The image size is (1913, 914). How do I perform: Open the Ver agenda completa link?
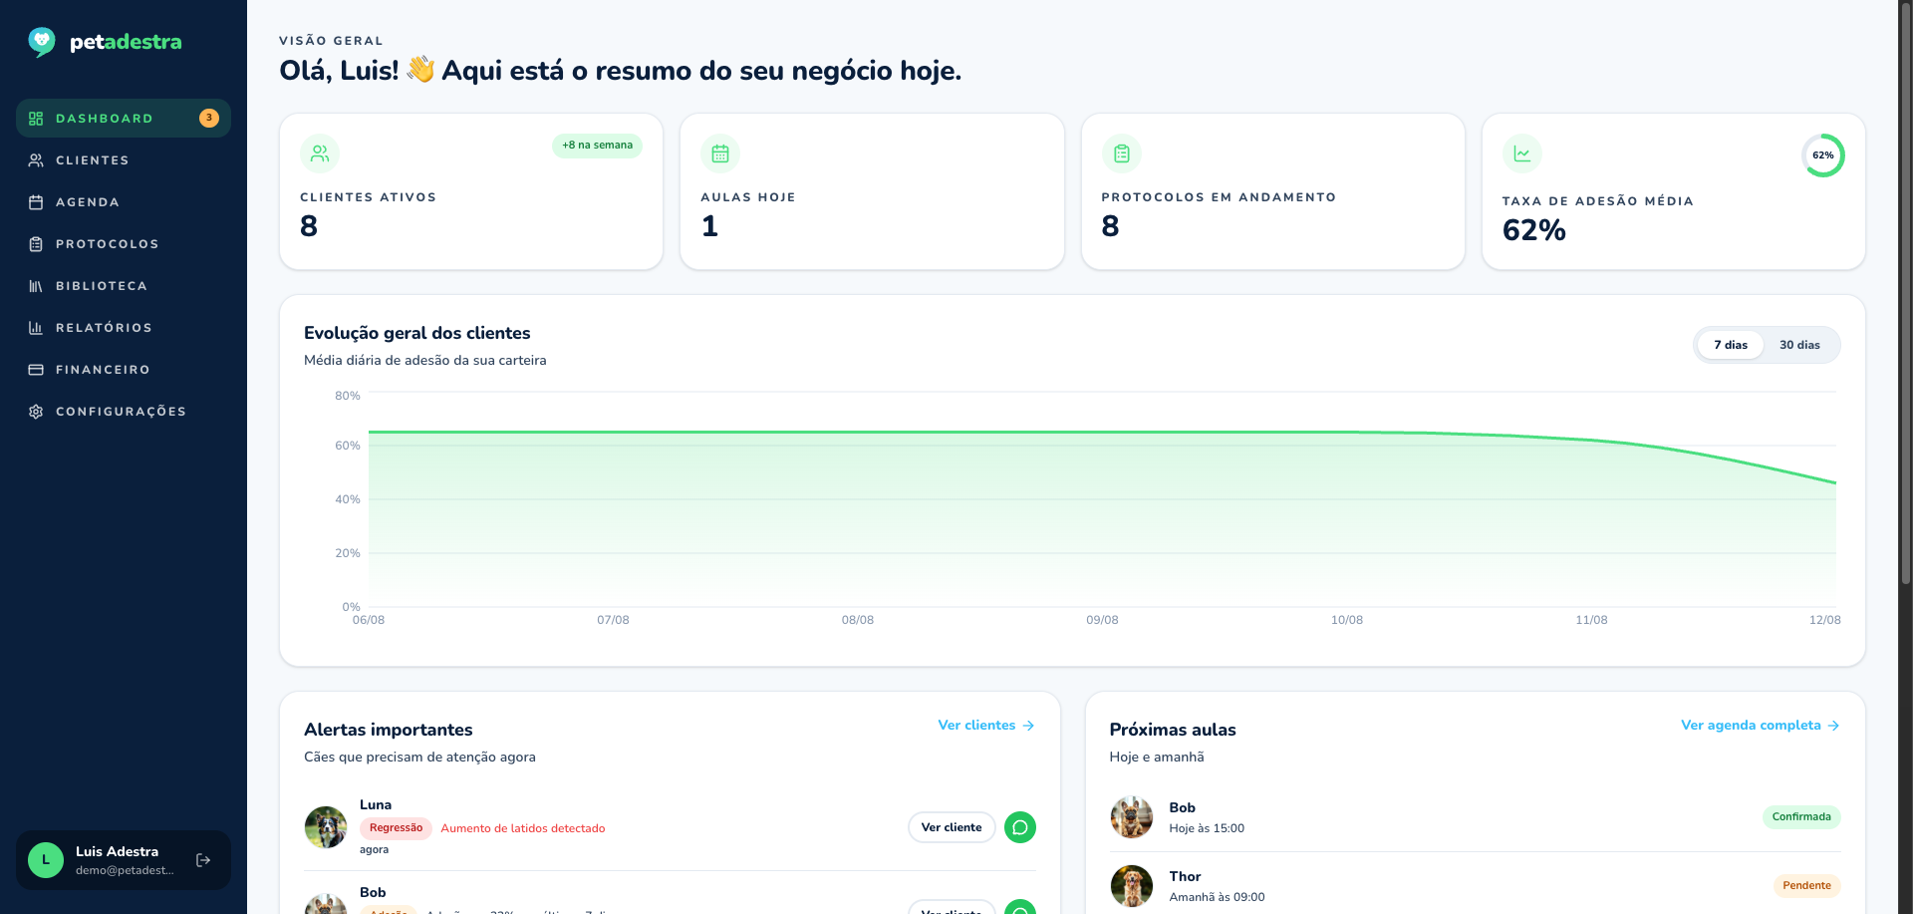point(1761,726)
